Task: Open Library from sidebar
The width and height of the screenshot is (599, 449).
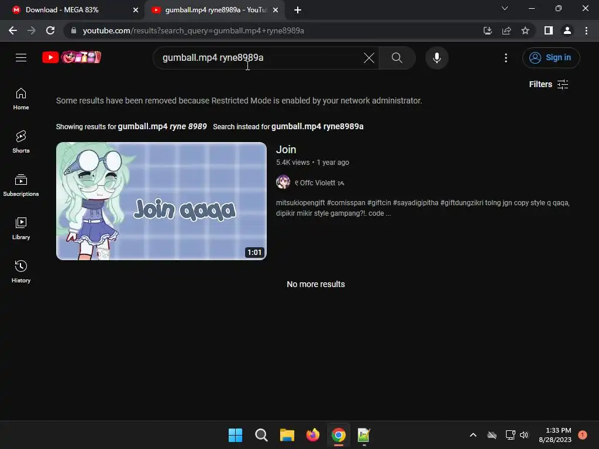Action: (21, 229)
